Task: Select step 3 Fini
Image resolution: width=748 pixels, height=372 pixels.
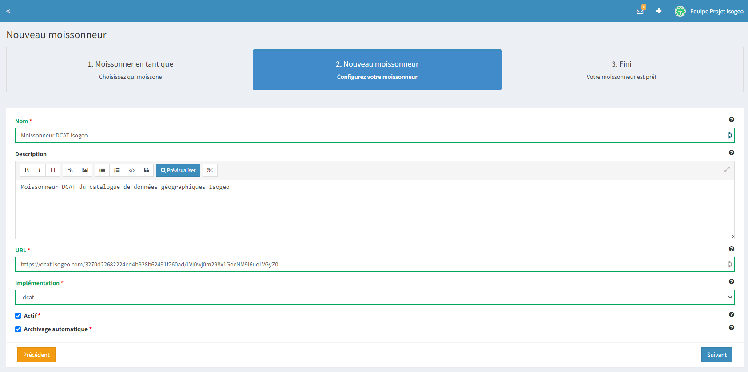Action: (x=621, y=70)
